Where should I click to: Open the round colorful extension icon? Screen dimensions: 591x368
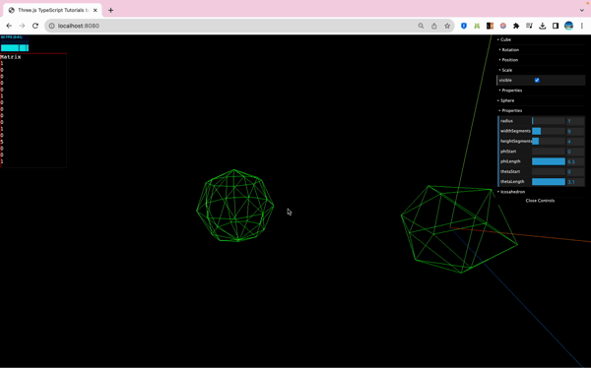tap(503, 26)
